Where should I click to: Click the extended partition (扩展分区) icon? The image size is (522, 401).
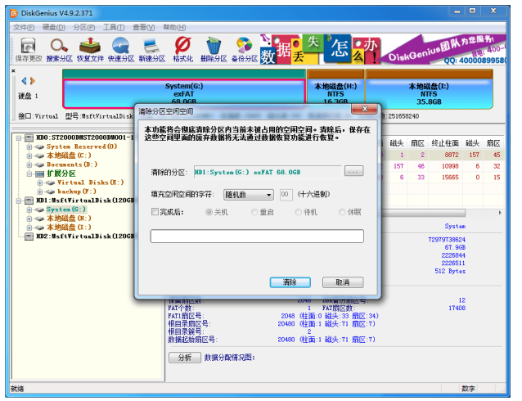[39, 173]
